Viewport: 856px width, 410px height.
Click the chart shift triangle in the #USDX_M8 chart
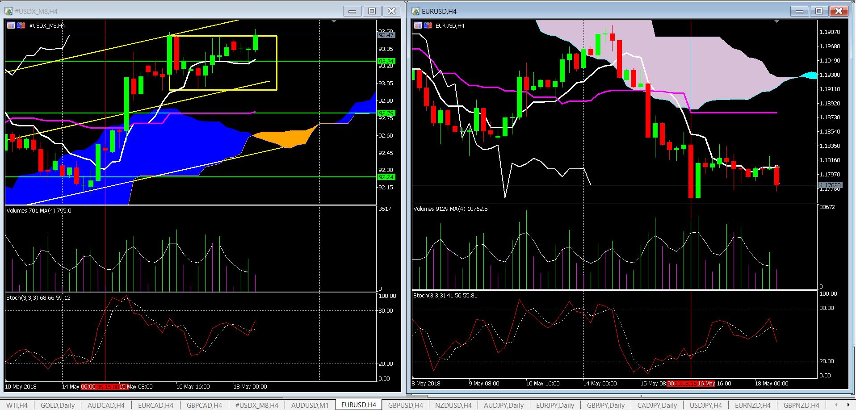coord(334,21)
